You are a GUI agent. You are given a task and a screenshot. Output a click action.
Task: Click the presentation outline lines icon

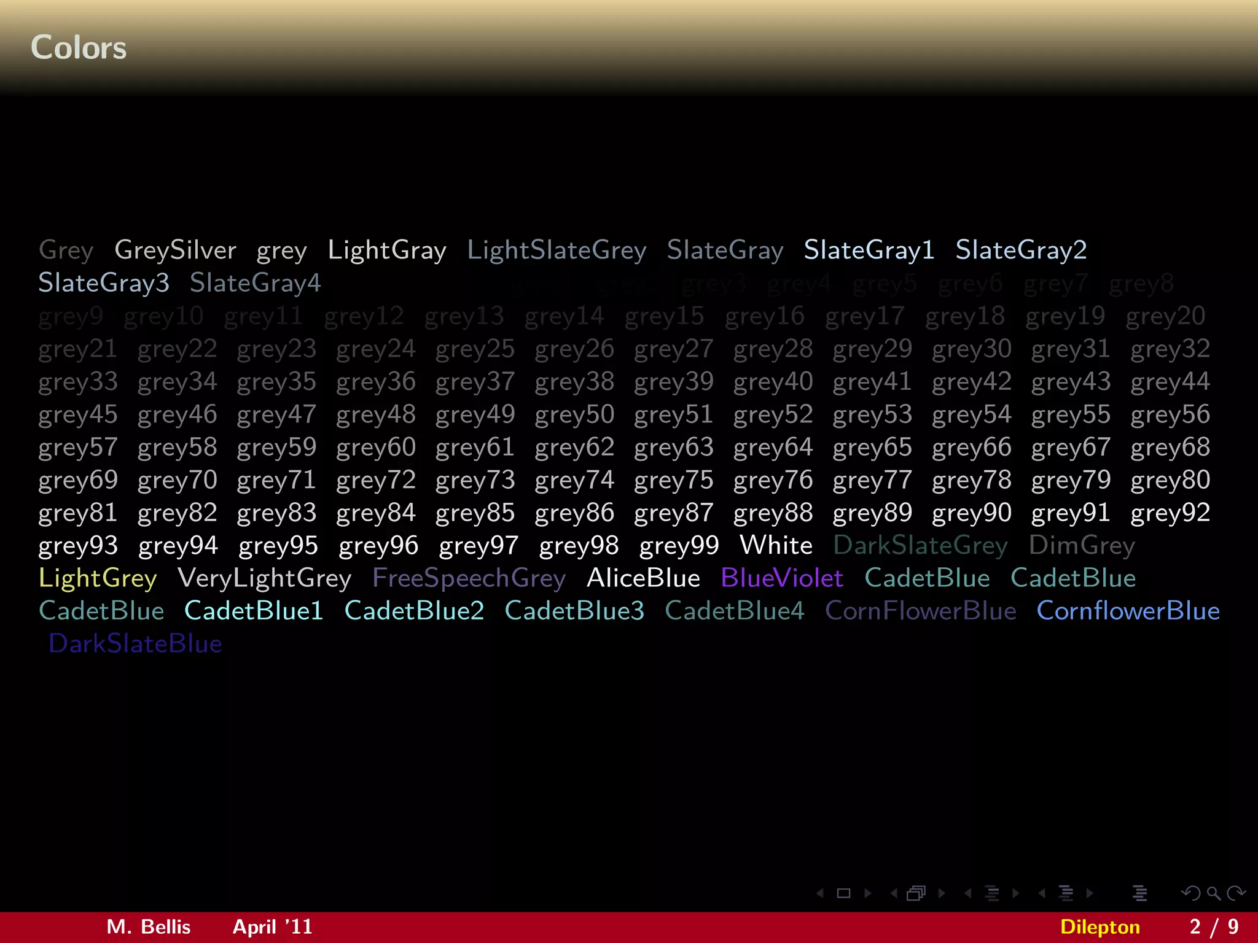[1139, 893]
